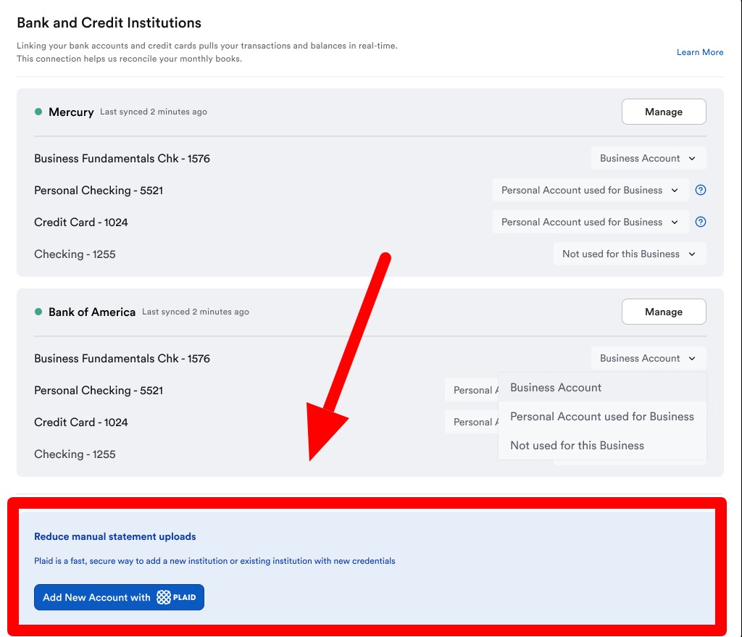Viewport: 742px width, 637px height.
Task: Click Mercury 'Checking - 1255' row
Action: tap(75, 254)
